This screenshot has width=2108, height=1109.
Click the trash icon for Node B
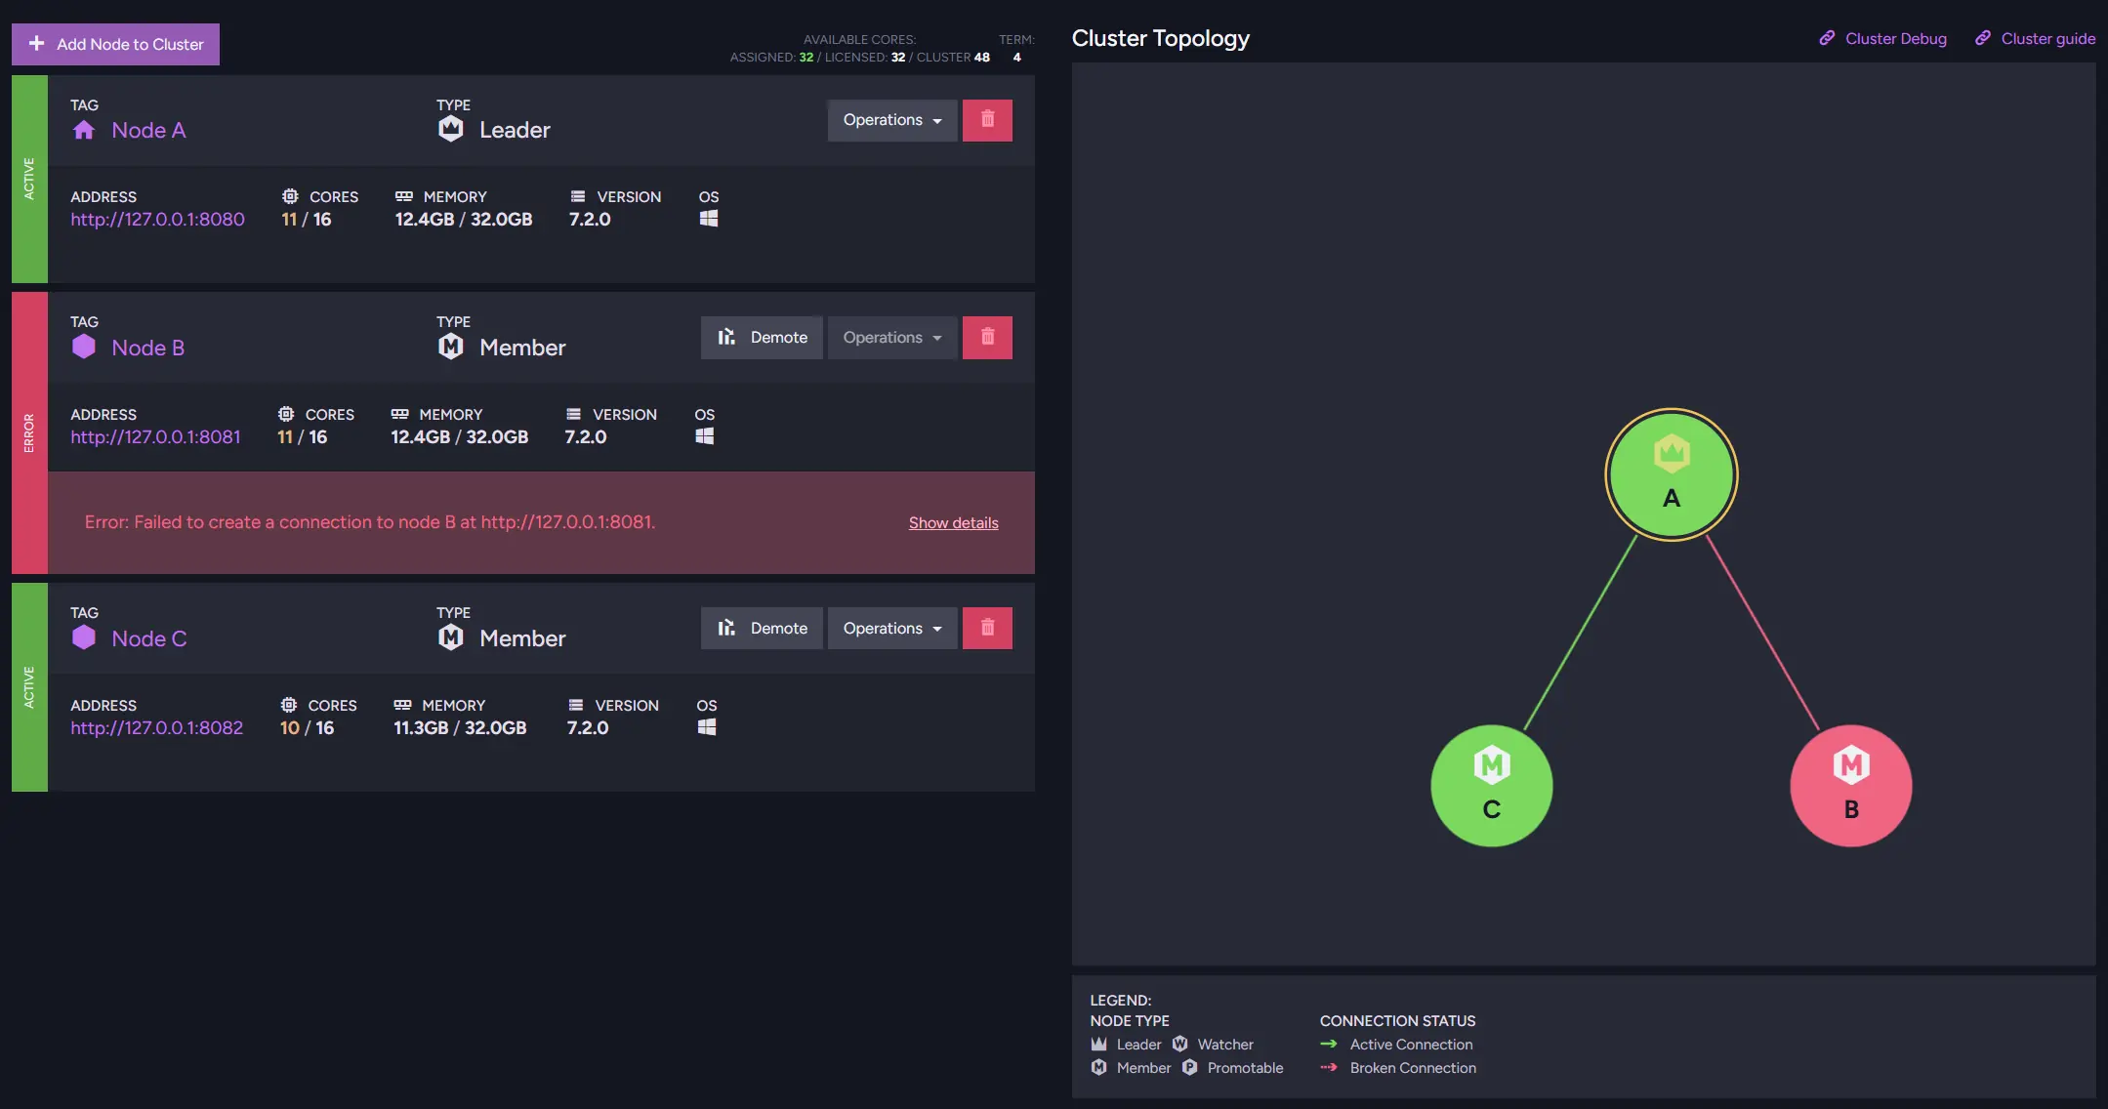(987, 338)
